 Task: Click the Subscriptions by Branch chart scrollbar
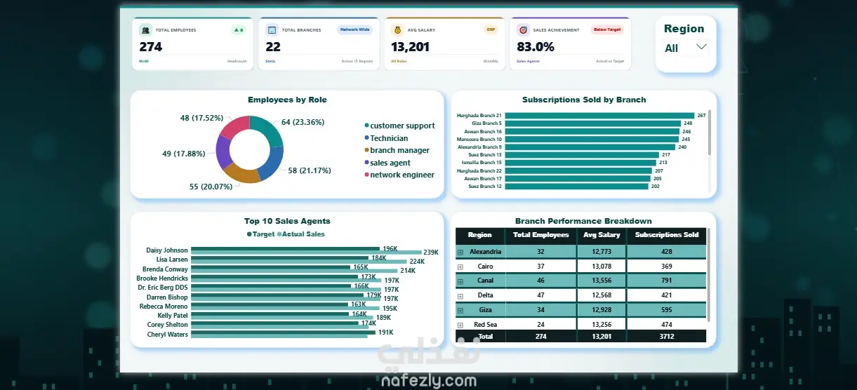[x=710, y=133]
